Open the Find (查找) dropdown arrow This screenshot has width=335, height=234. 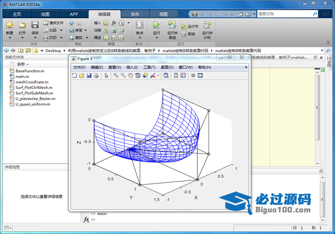pyautogui.click(x=87, y=38)
